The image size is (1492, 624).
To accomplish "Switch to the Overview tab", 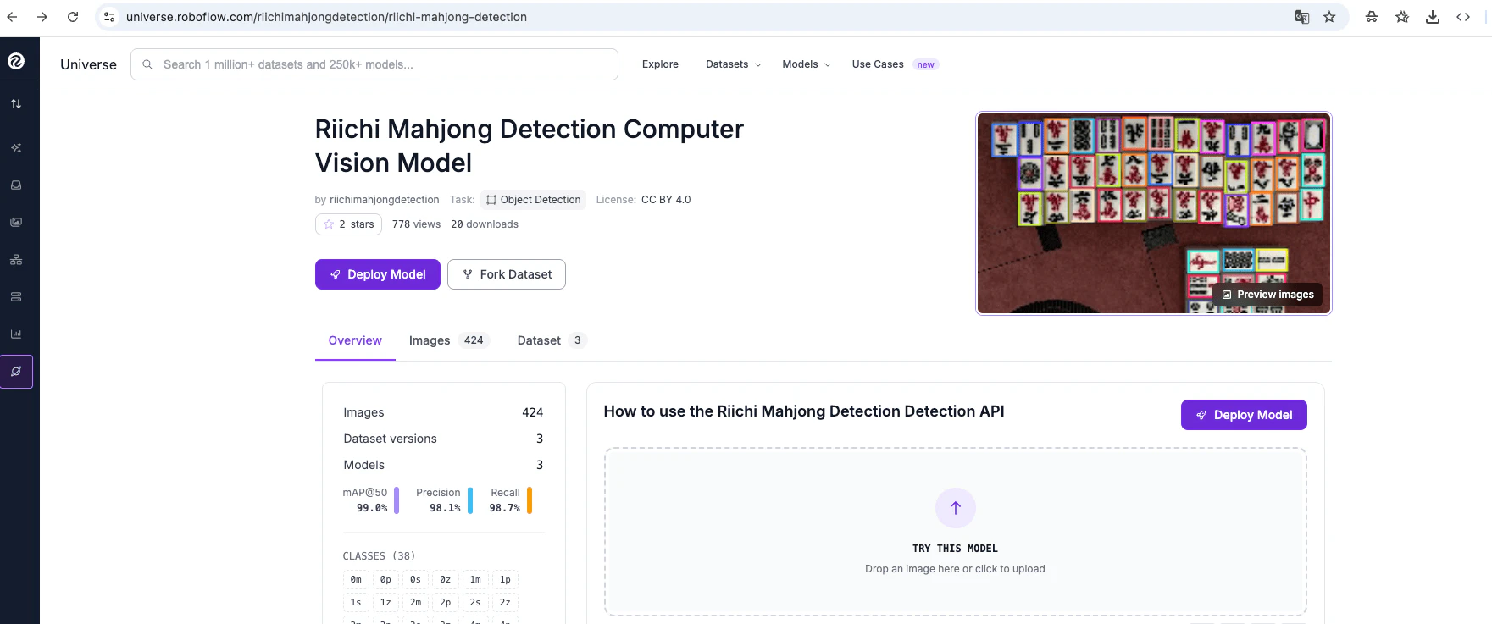I will pos(355,340).
